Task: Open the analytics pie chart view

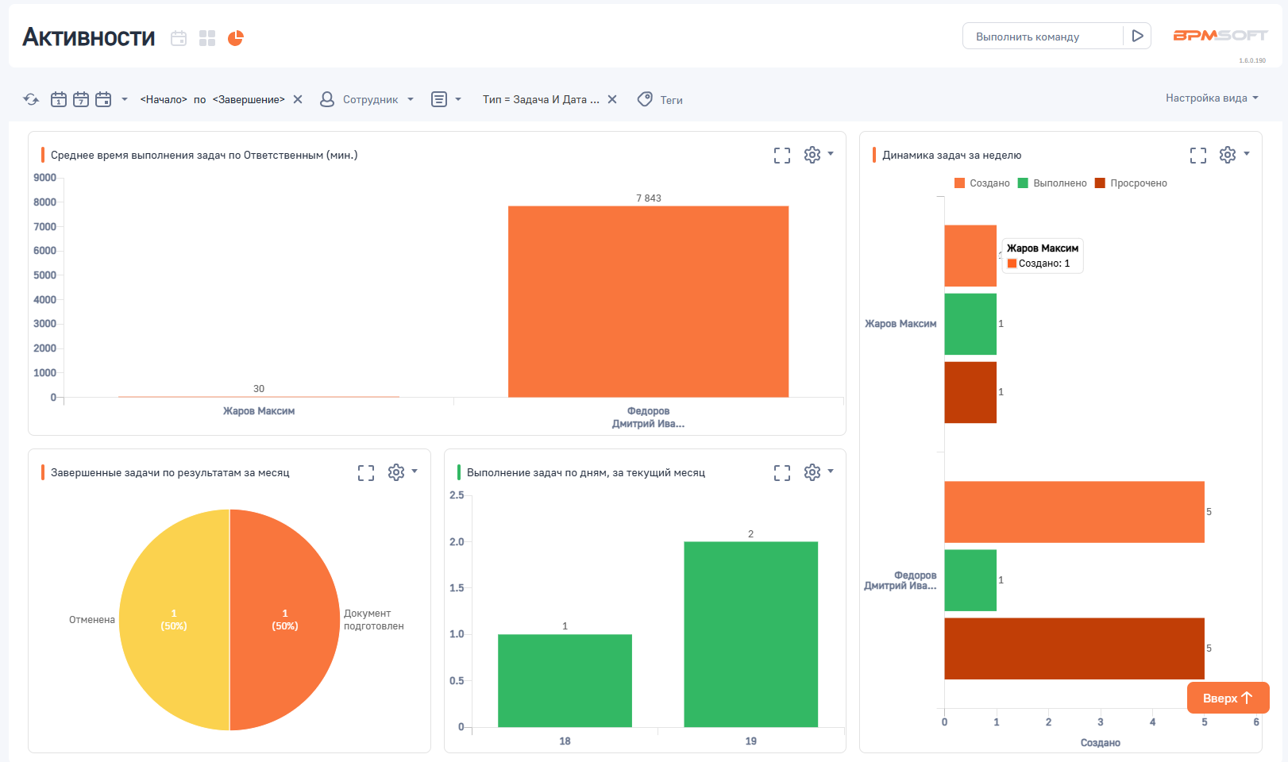Action: (x=236, y=38)
